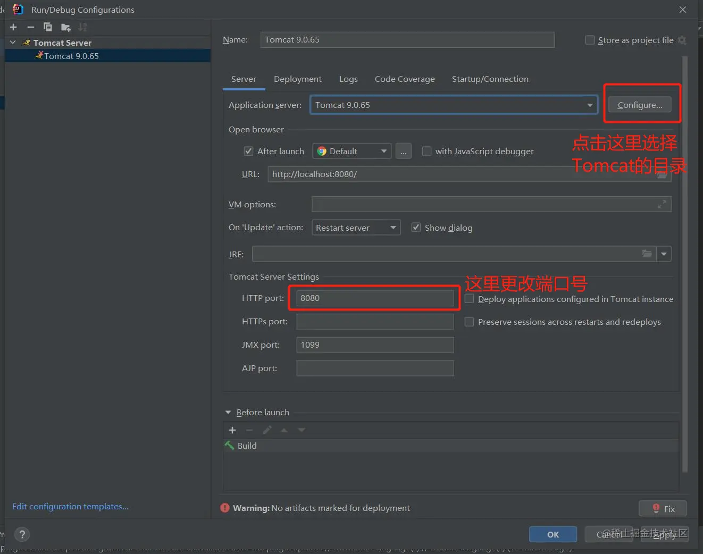This screenshot has width=703, height=554.
Task: Select the Build task row
Action: click(x=451, y=446)
